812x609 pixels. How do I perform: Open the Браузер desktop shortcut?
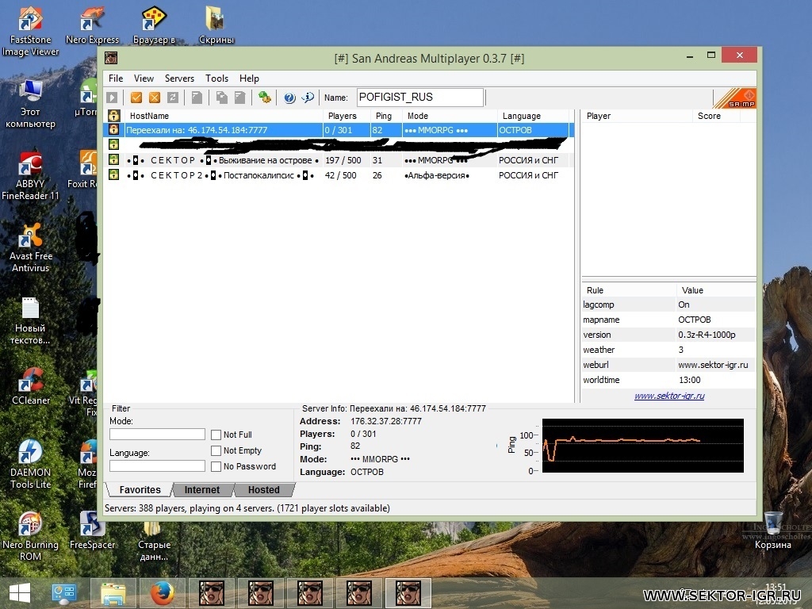point(154,26)
